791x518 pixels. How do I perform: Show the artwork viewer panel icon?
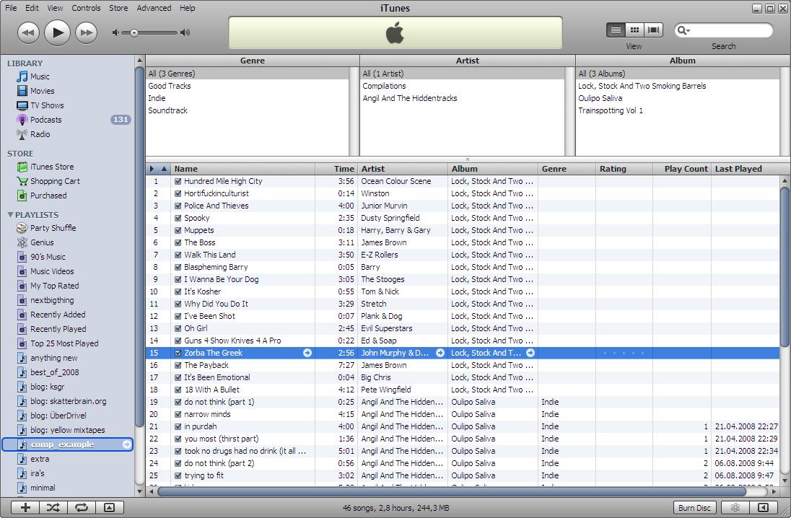tap(110, 508)
